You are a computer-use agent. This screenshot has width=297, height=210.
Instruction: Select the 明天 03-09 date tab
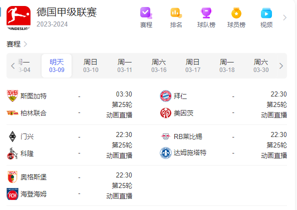tap(57, 66)
